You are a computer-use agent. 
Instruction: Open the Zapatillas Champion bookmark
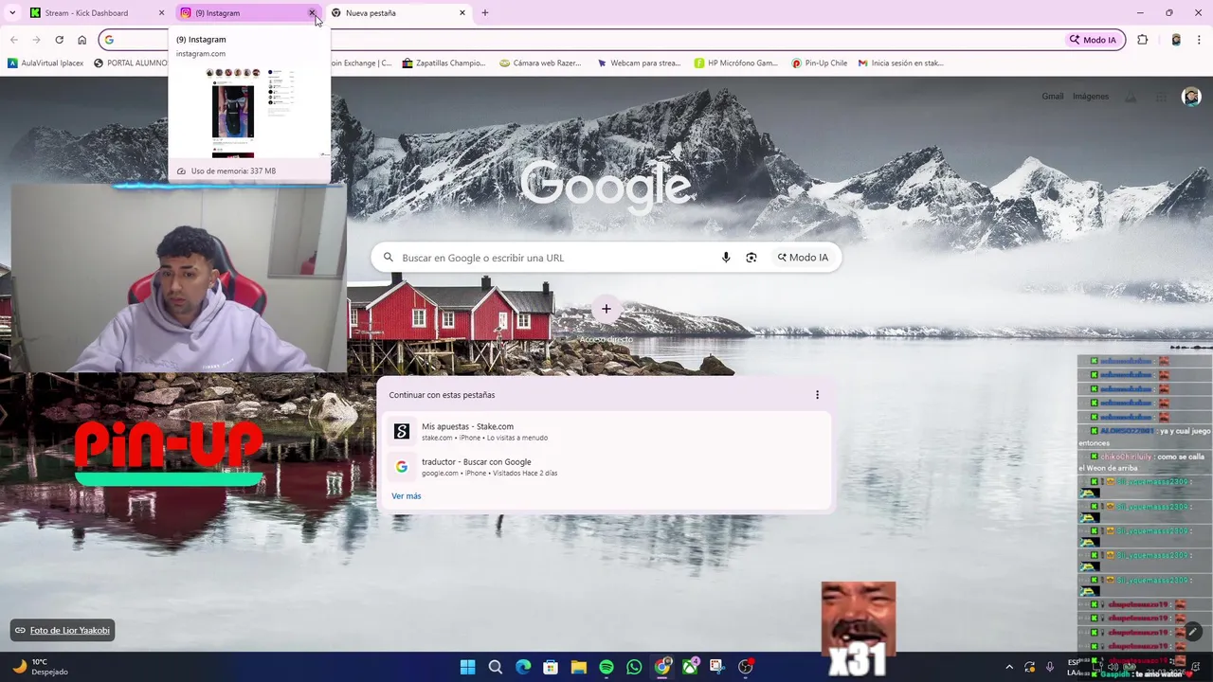(x=444, y=63)
